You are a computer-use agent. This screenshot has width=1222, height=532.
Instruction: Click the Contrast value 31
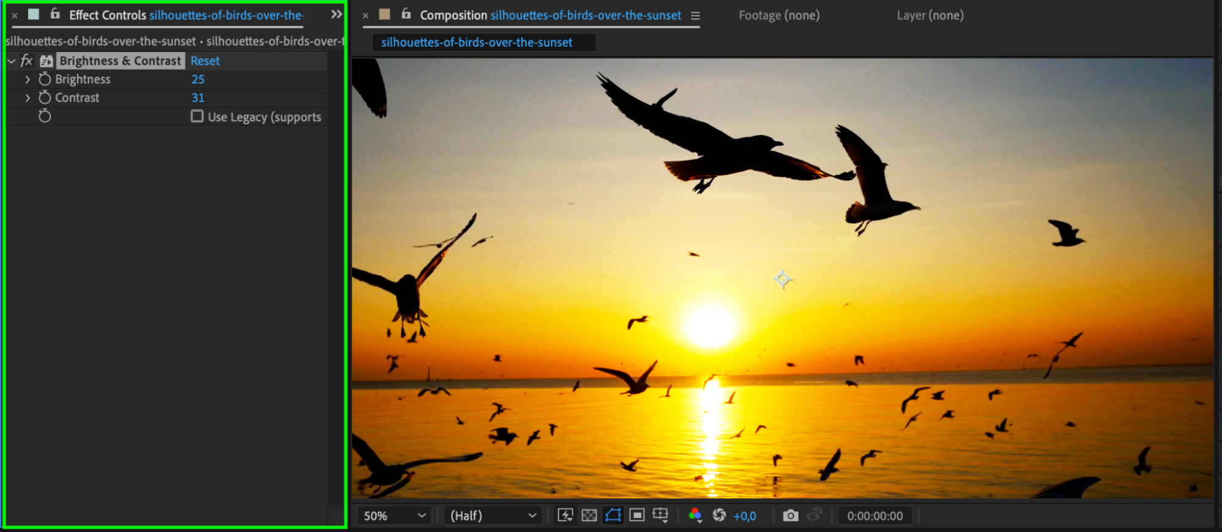pos(198,97)
